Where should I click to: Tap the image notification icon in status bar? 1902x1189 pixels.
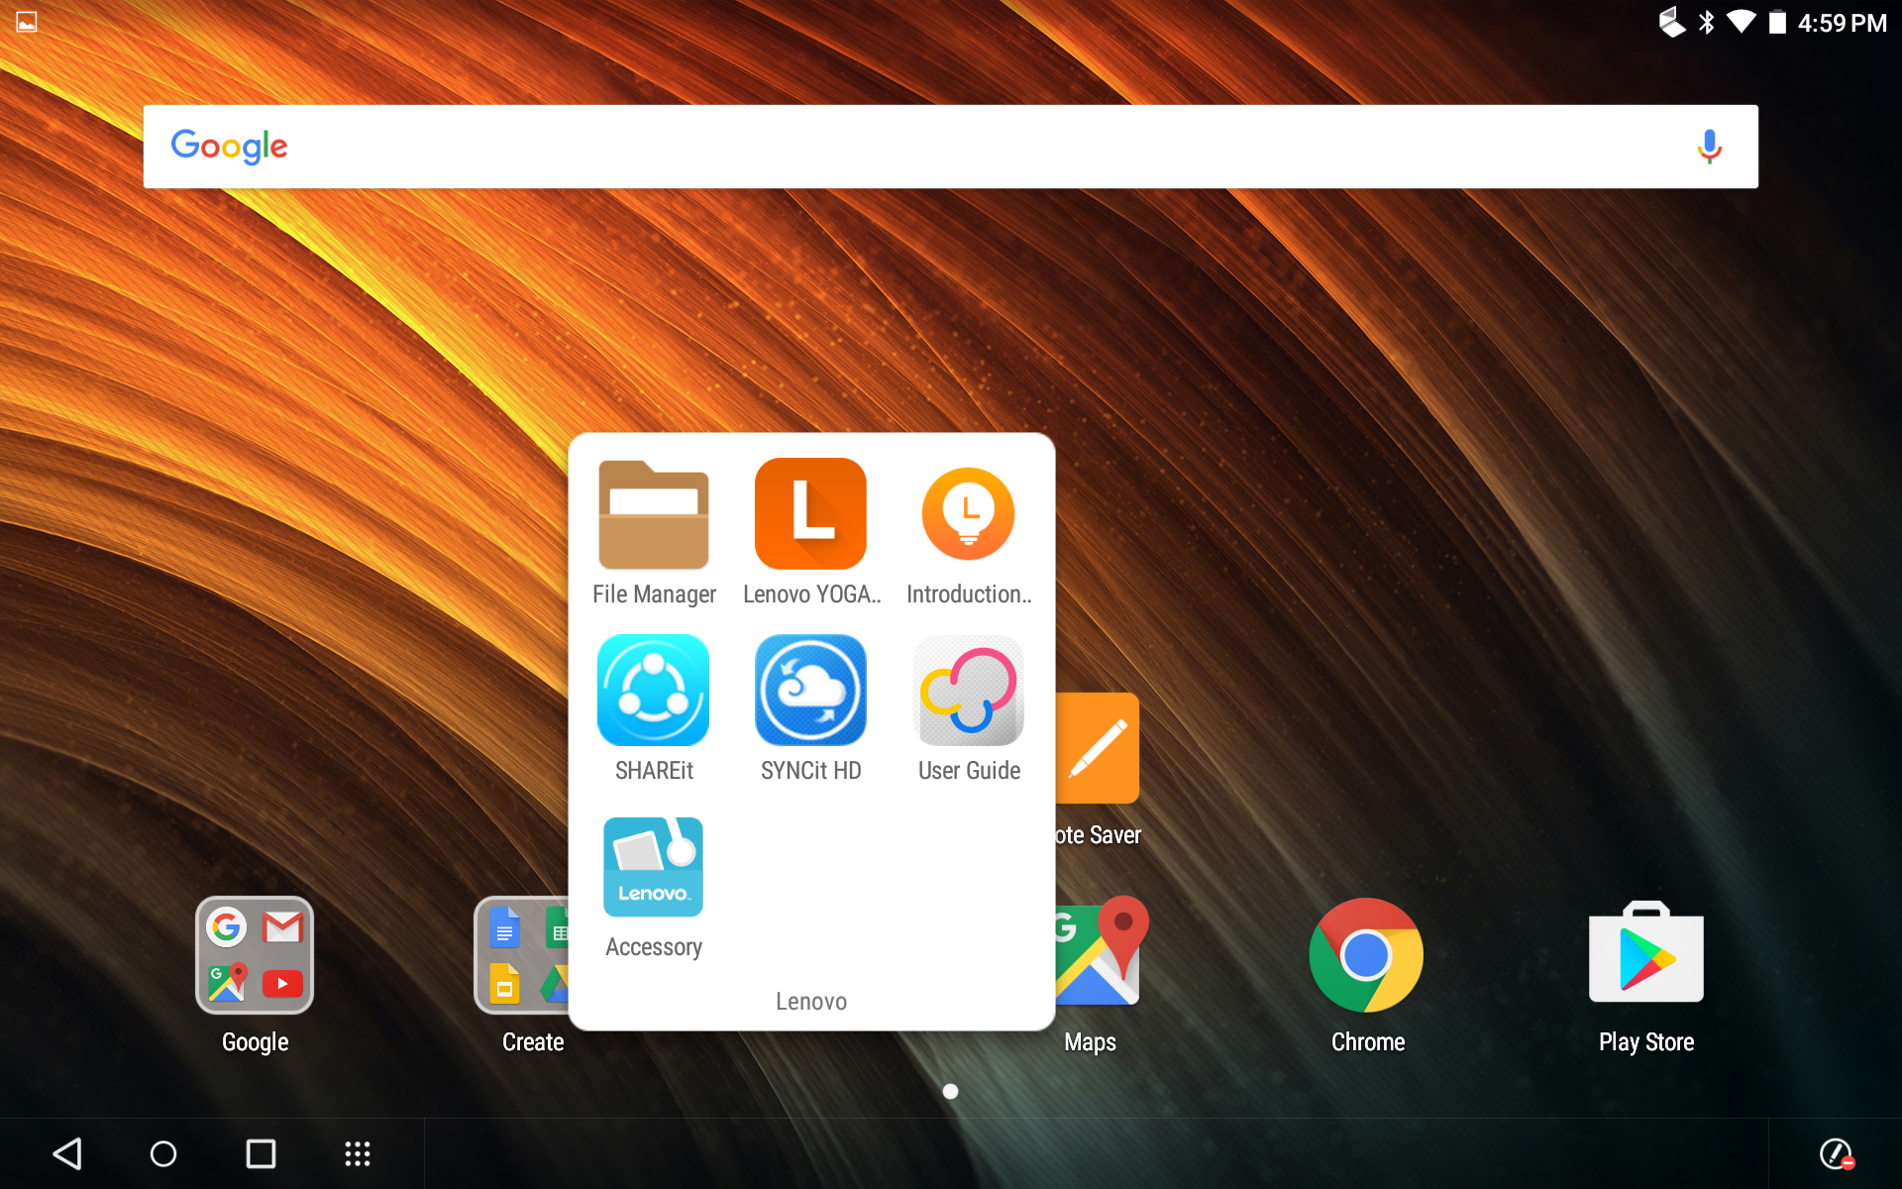[x=27, y=21]
